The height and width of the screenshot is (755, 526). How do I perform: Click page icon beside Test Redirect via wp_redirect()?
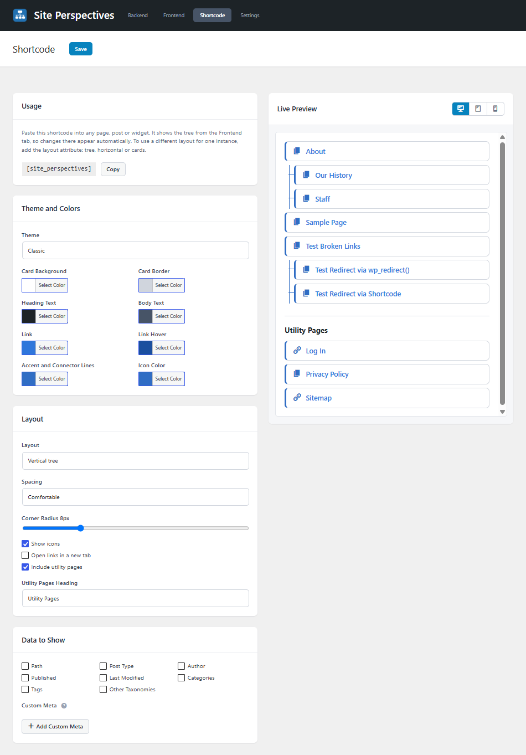pos(306,269)
